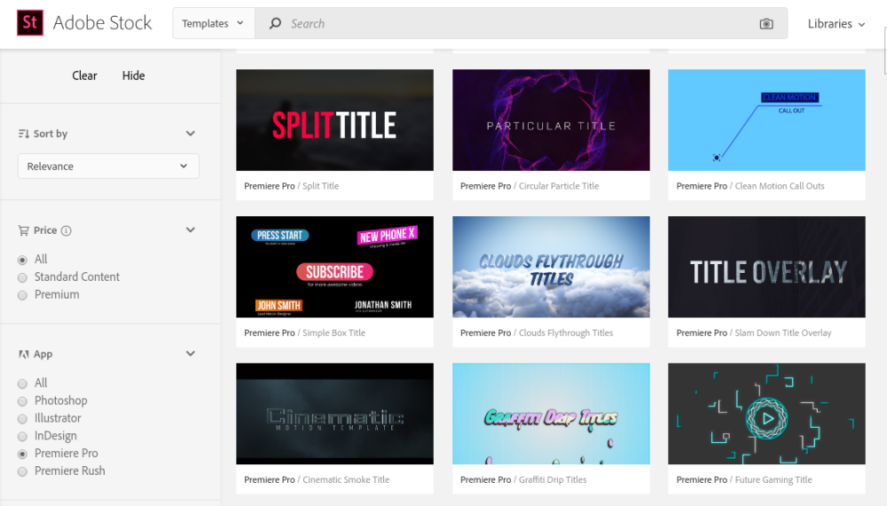Click the Split Title caption link
Screen dimensions: 887x506
point(321,186)
